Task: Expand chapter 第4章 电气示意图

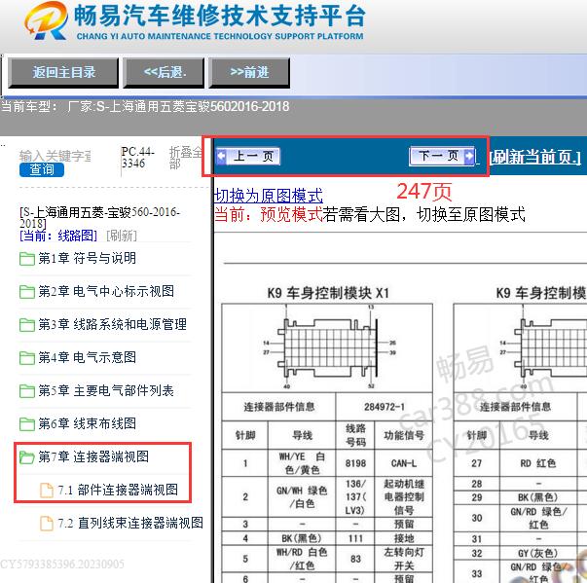Action: pyautogui.click(x=87, y=357)
